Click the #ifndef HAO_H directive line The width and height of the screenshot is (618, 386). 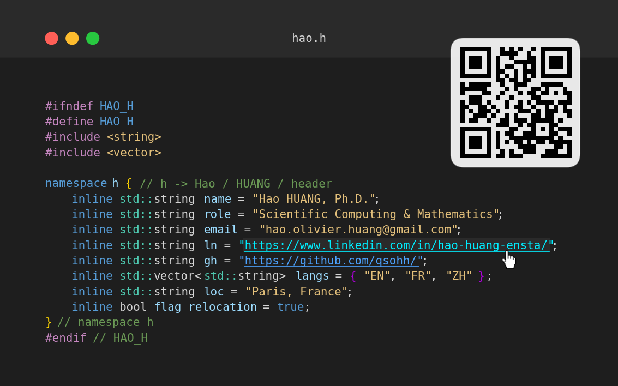(89, 106)
